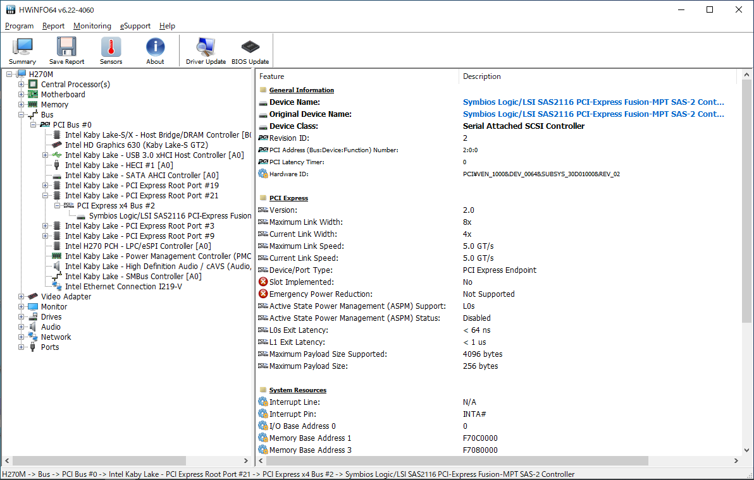The image size is (754, 480).
Task: Click the Ports connector tree icon
Action: pyautogui.click(x=33, y=347)
